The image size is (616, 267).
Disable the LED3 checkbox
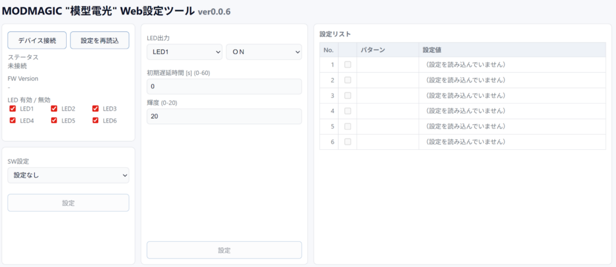(96, 109)
